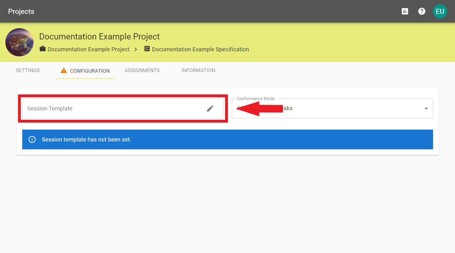Select the Configuration tab
Viewport: 455px width, 253px height.
tap(85, 71)
